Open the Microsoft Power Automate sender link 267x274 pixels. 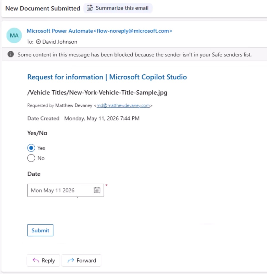(99, 31)
